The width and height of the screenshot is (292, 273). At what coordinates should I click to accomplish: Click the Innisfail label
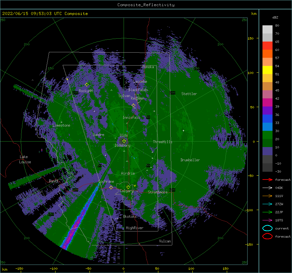[x=131, y=118]
